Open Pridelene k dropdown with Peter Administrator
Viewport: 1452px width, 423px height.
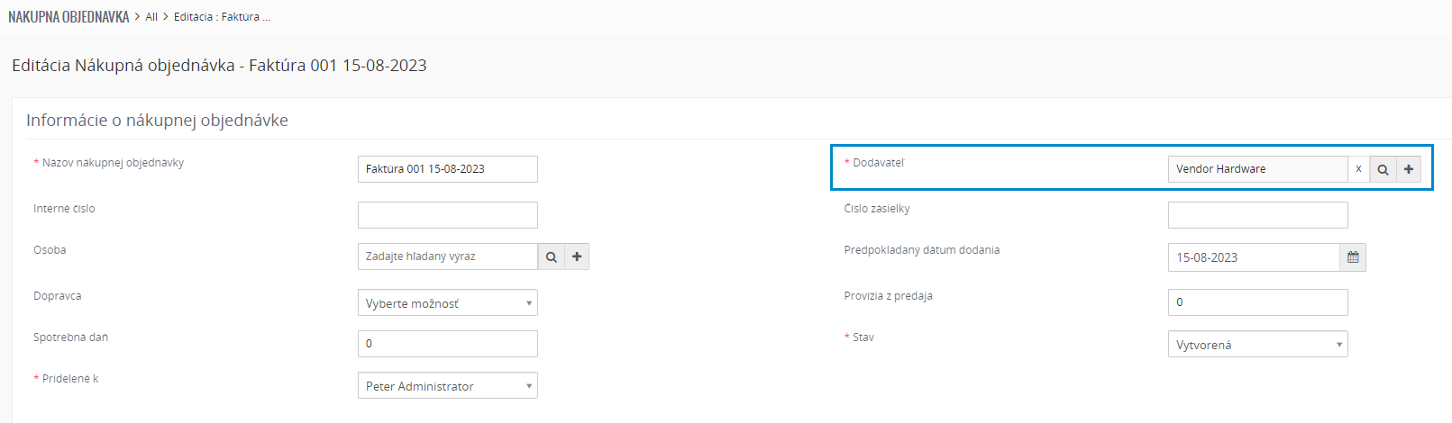click(x=448, y=386)
